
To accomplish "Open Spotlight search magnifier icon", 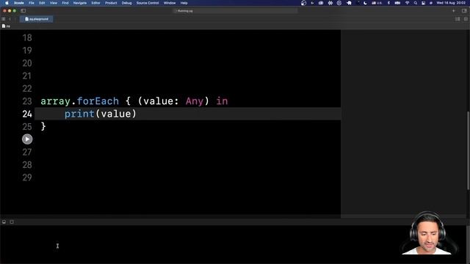I will point(416,3).
